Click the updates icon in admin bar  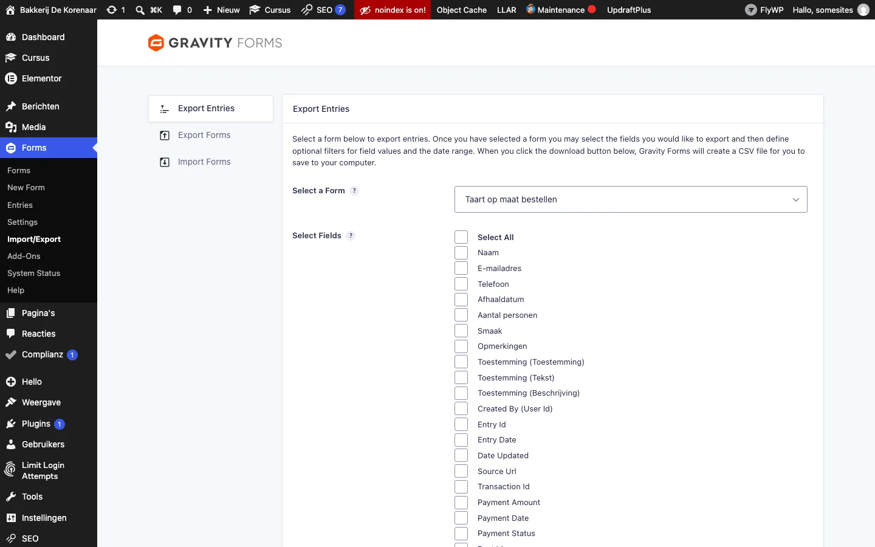pyautogui.click(x=112, y=10)
